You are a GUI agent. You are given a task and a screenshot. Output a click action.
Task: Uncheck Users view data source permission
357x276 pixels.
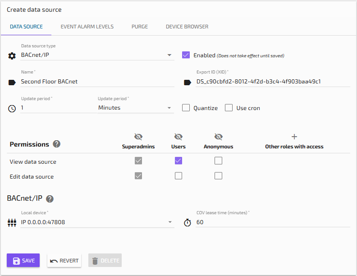tap(178, 161)
